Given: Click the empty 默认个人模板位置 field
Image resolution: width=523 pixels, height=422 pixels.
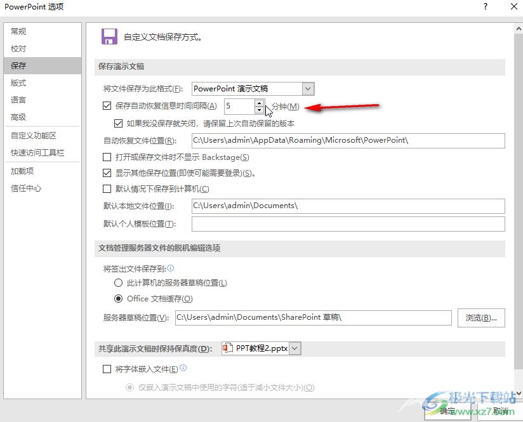Looking at the screenshot, I should pos(348,224).
